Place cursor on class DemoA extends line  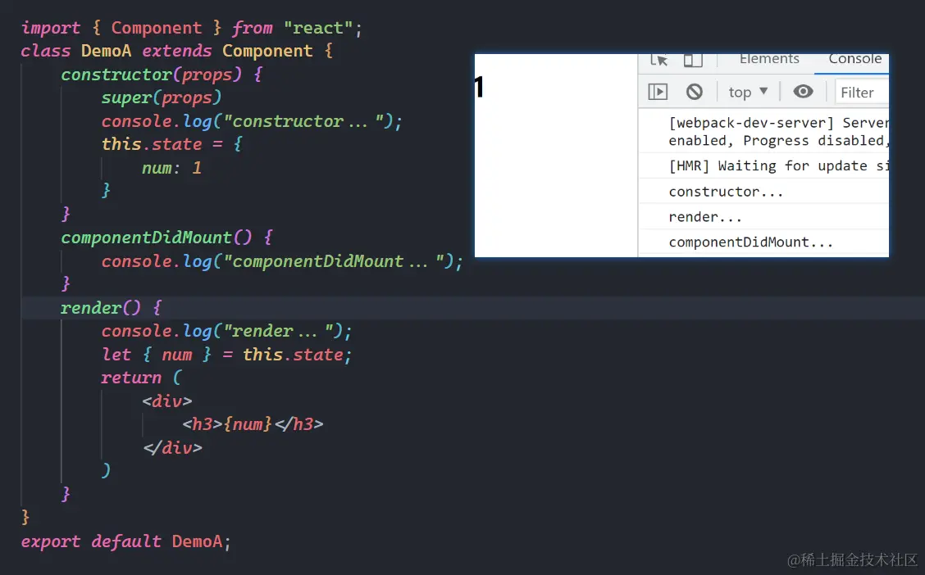(x=177, y=52)
